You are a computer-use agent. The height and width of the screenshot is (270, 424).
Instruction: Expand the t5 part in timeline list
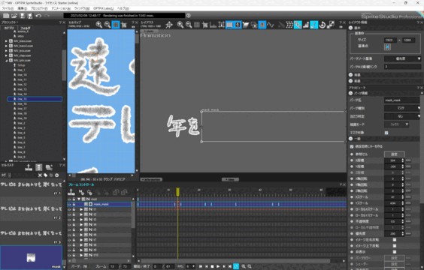pos(81,229)
